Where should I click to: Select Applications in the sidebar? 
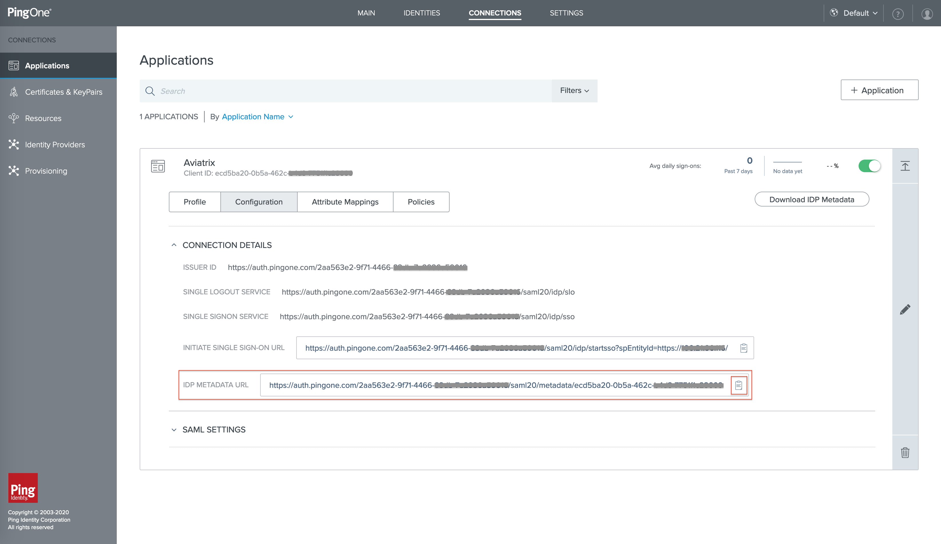point(58,66)
